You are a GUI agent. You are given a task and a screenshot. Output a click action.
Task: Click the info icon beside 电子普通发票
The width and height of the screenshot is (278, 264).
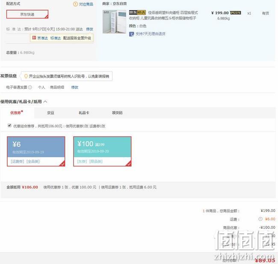point(30,87)
